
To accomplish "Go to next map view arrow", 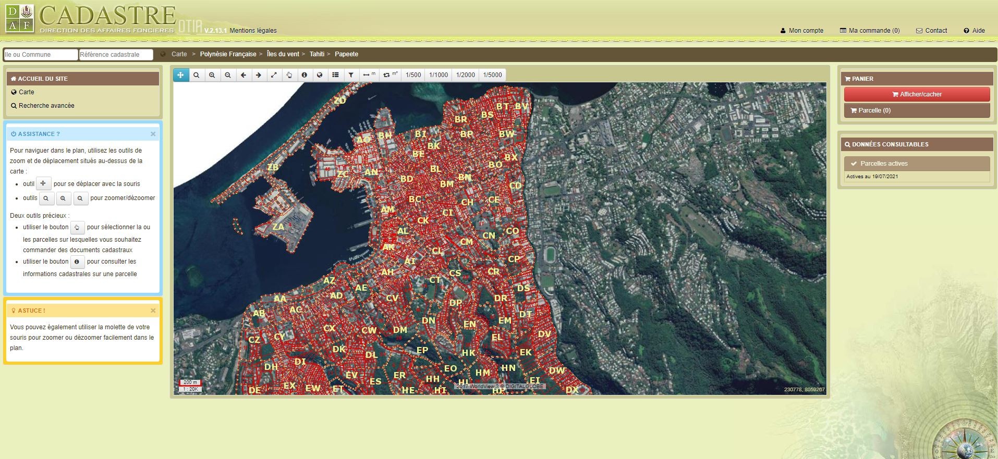I will [x=258, y=75].
